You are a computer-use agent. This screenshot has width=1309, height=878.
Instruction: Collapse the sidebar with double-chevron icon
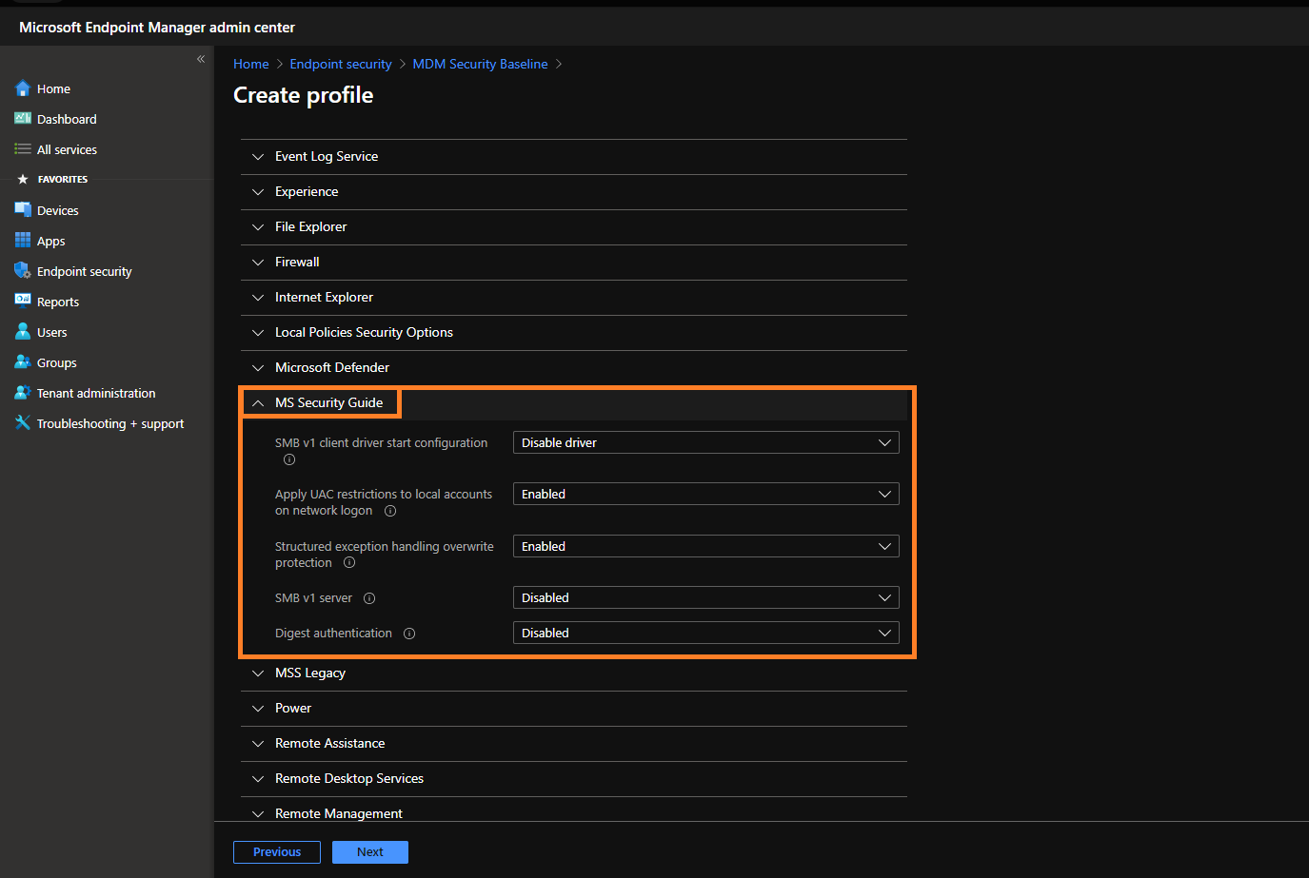(x=201, y=59)
